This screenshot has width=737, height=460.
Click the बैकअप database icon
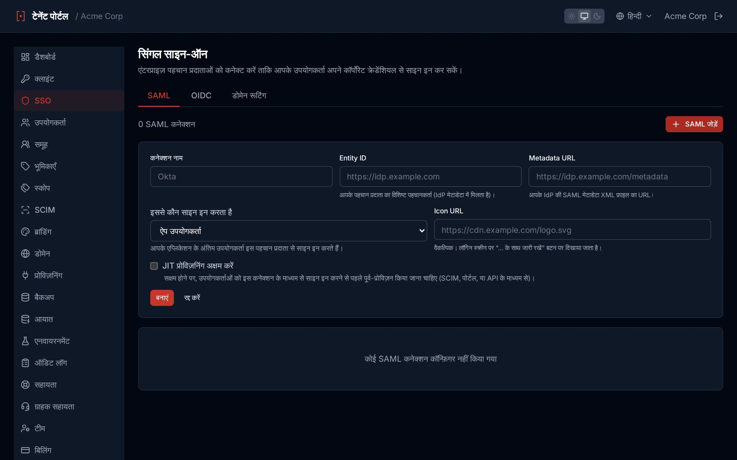(25, 297)
